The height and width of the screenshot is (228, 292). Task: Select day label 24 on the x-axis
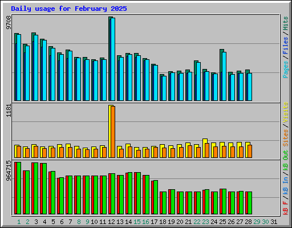214,222
